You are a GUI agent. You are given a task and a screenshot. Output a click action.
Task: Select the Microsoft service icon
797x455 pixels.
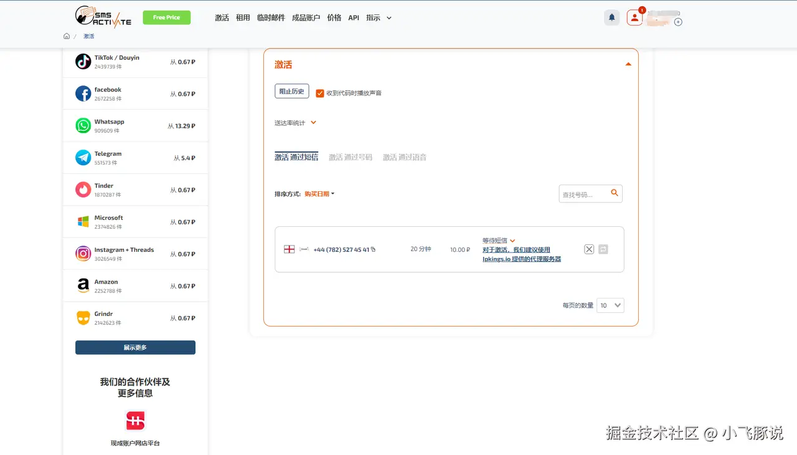pyautogui.click(x=83, y=222)
